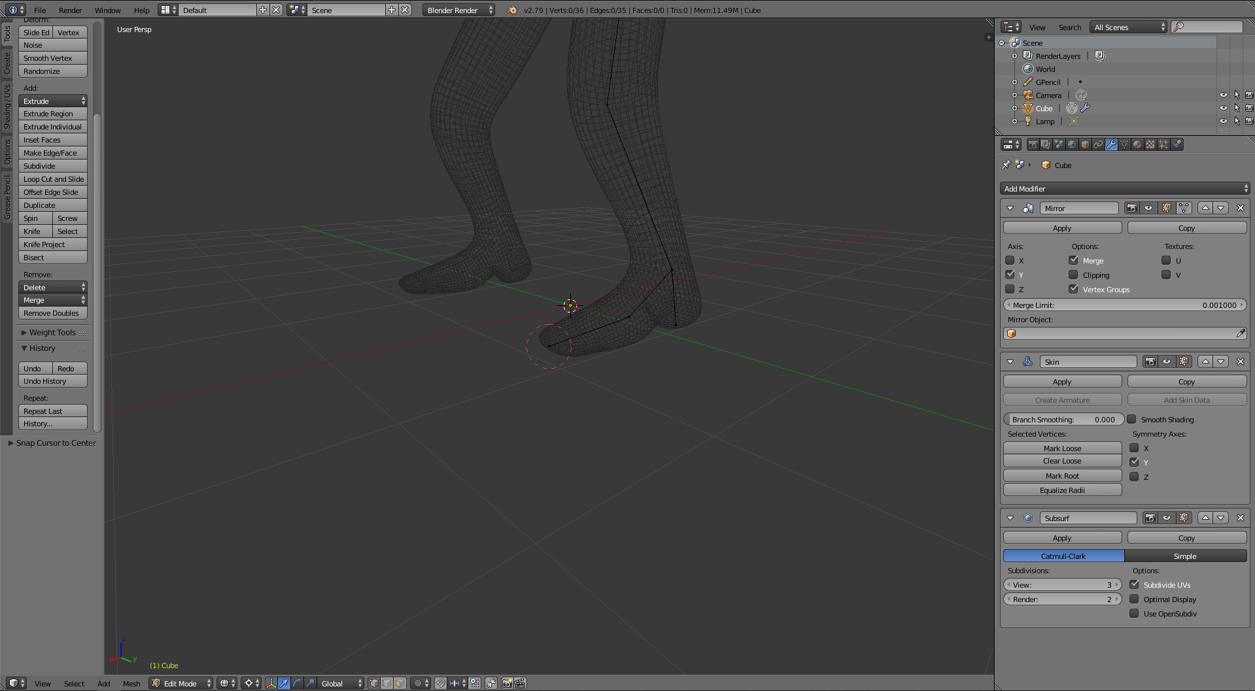This screenshot has width=1255, height=691.
Task: Enable the scale manipulator icon
Action: [x=311, y=683]
